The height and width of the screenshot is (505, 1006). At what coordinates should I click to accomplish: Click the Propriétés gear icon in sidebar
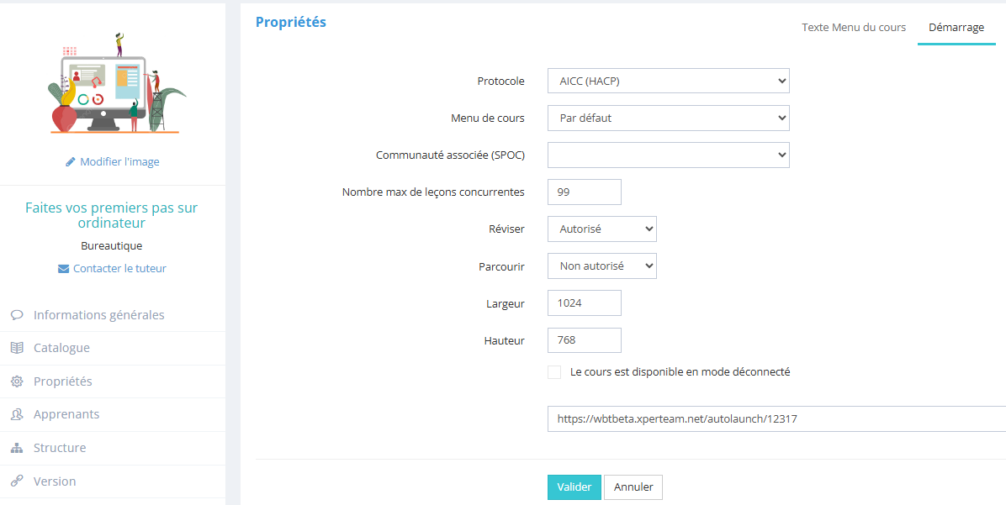click(x=17, y=381)
